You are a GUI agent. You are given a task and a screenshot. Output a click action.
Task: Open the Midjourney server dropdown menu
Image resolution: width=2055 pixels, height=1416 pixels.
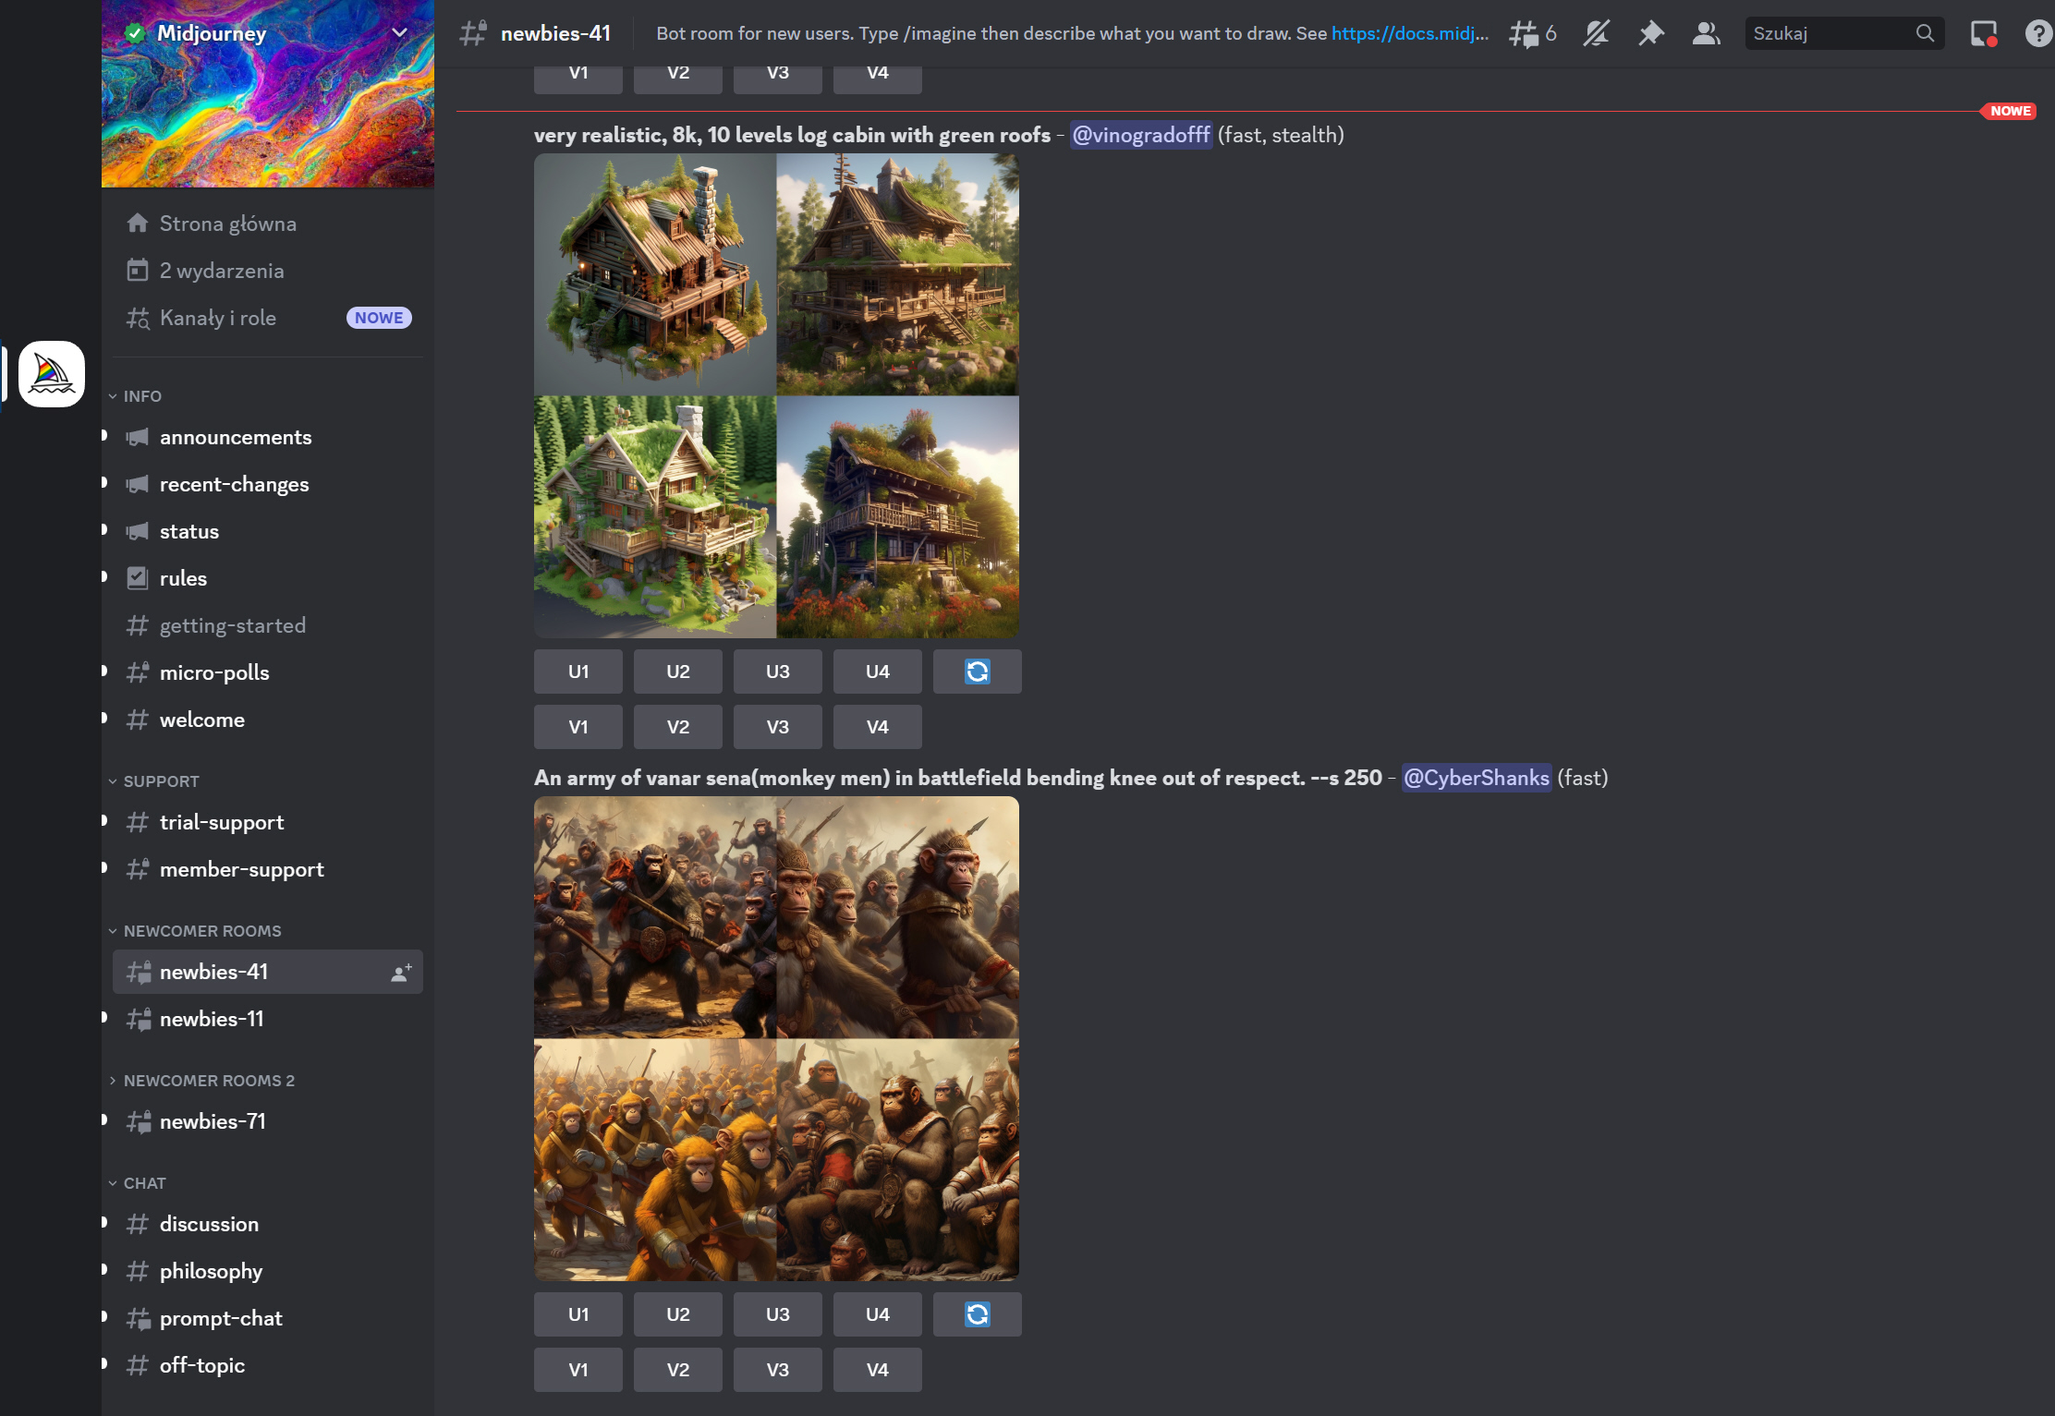(399, 33)
